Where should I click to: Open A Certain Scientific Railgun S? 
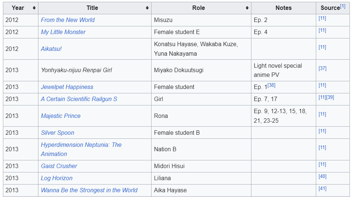coord(79,99)
